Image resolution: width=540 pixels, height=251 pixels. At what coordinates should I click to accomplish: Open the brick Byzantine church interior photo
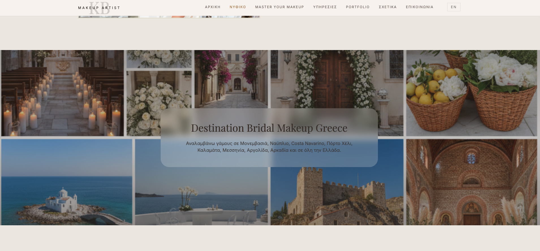coord(472,182)
